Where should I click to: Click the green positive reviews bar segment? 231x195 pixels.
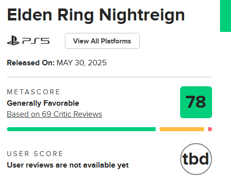(x=81, y=129)
